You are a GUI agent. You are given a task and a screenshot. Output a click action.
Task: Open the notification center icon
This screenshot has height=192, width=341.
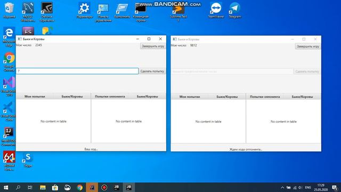pos(335,187)
